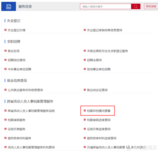Click red arrow icon beside 中央事业单位招聘
Image resolution: width=158 pixels, height=152 pixels.
[6, 69]
